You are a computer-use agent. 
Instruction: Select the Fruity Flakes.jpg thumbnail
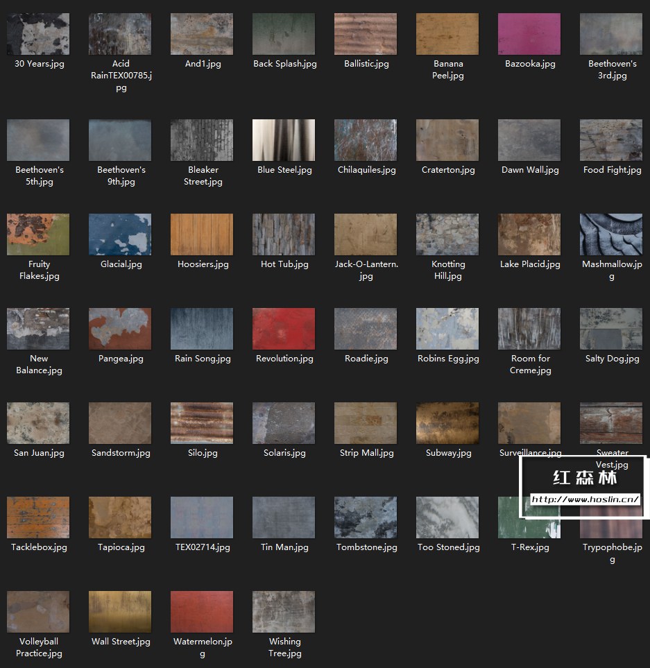38,234
